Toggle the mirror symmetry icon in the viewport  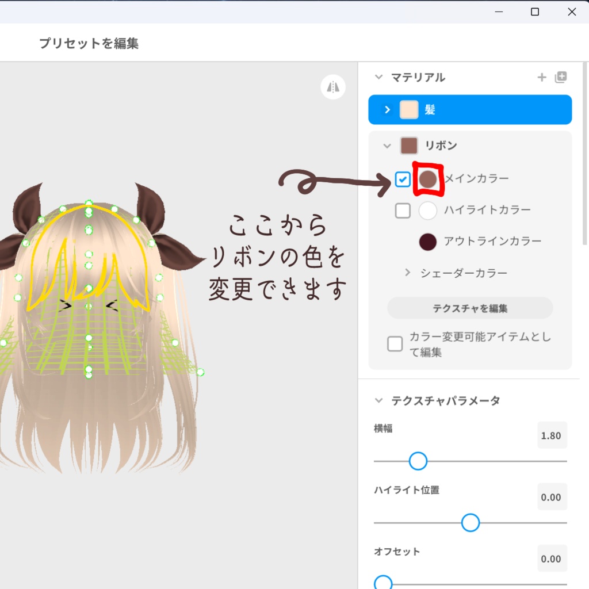coord(333,87)
